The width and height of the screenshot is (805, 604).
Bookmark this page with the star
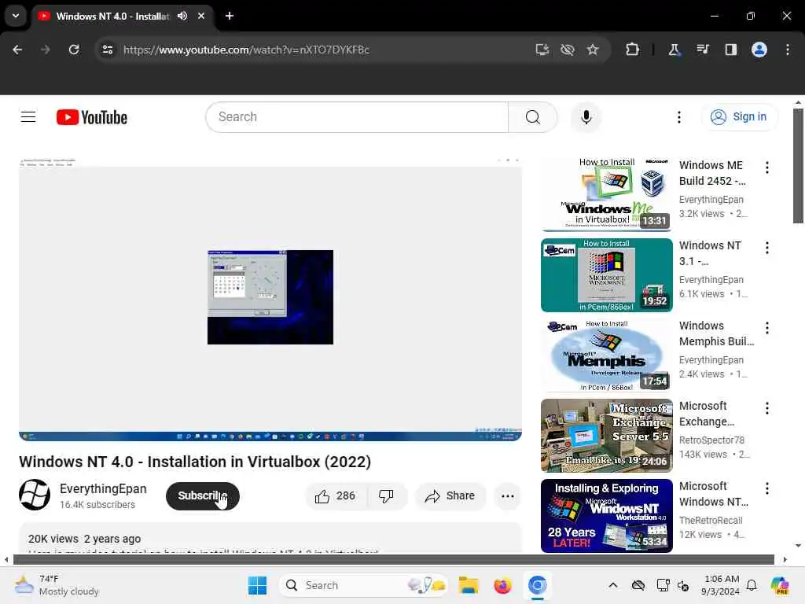click(593, 50)
